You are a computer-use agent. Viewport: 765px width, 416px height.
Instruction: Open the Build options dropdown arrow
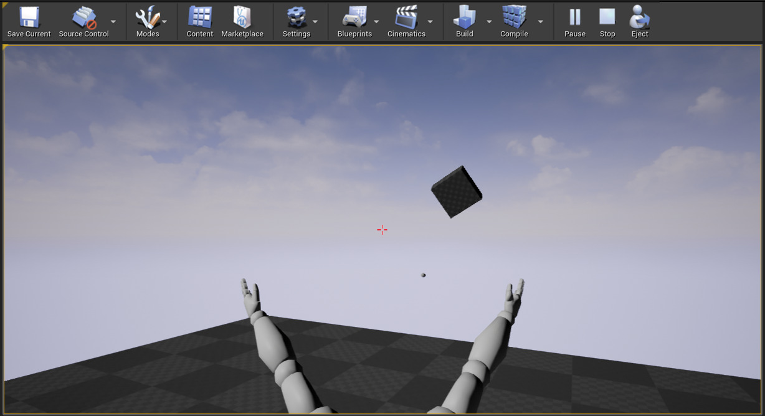point(489,22)
